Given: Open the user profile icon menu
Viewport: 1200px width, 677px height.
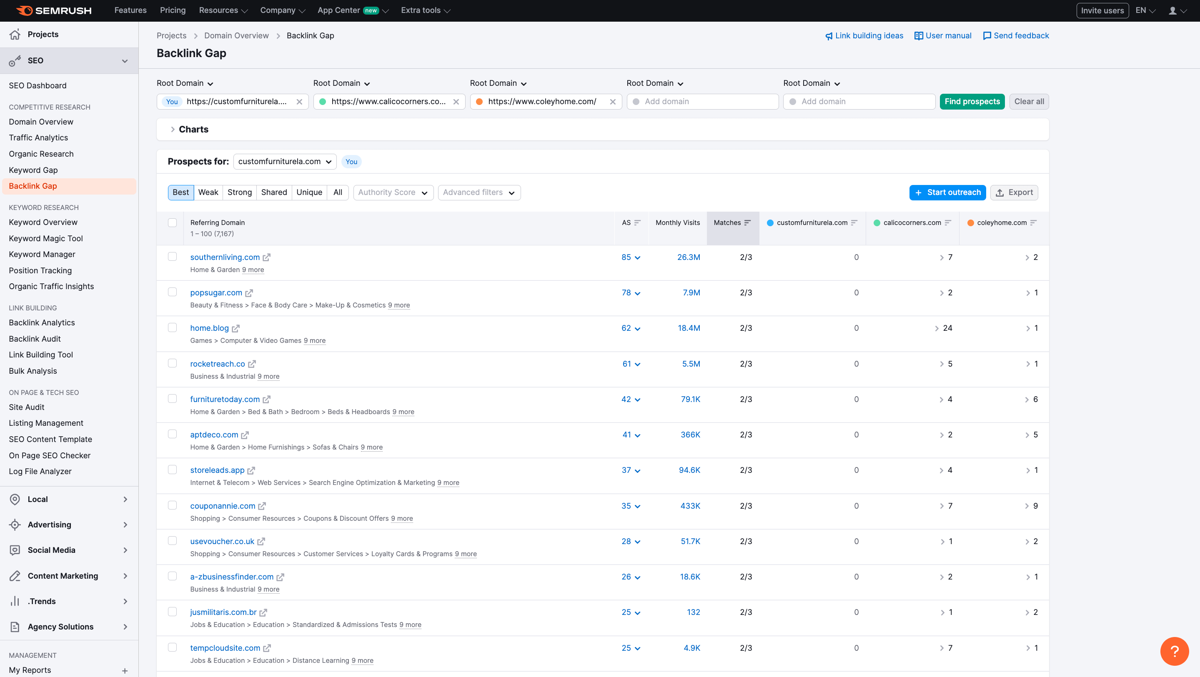Looking at the screenshot, I should click(x=1172, y=10).
